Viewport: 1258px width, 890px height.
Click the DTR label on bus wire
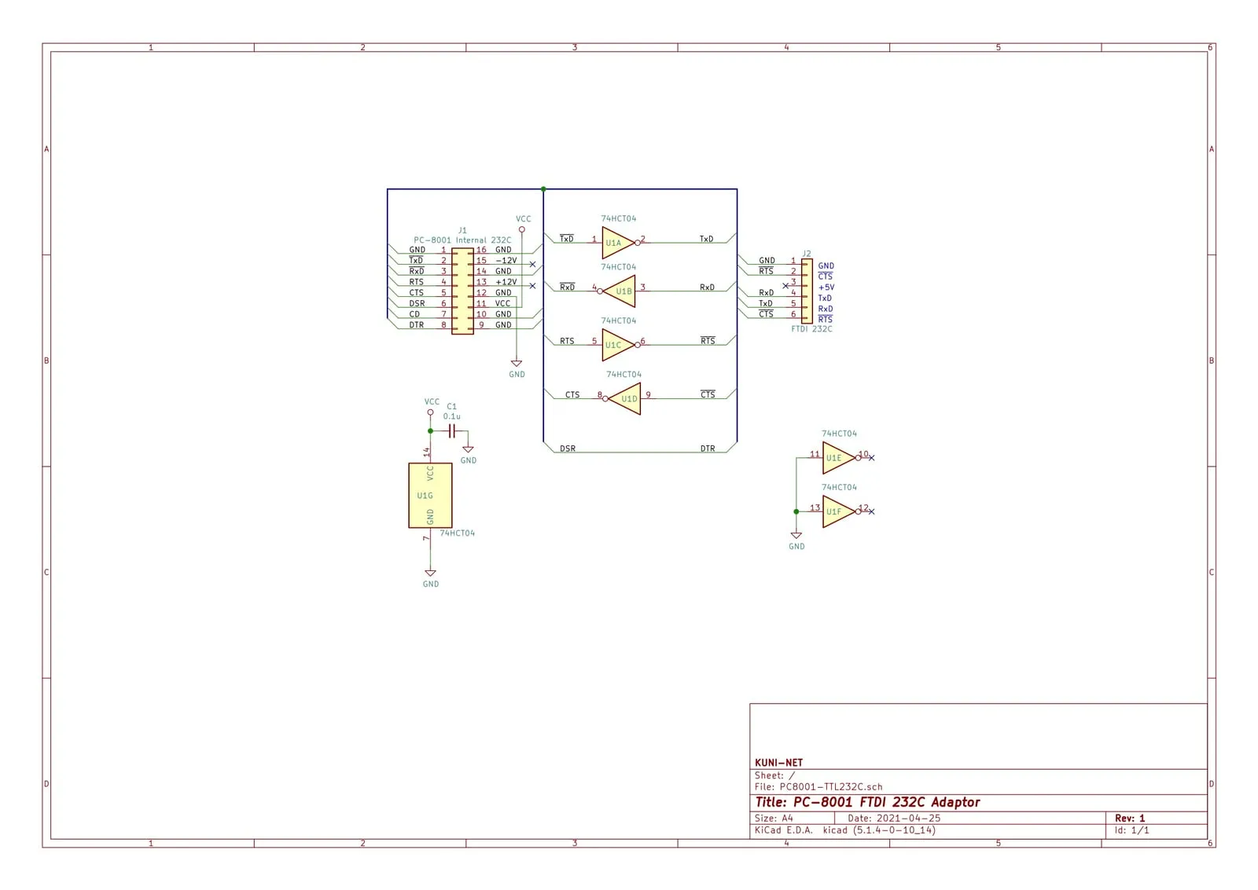(x=708, y=449)
